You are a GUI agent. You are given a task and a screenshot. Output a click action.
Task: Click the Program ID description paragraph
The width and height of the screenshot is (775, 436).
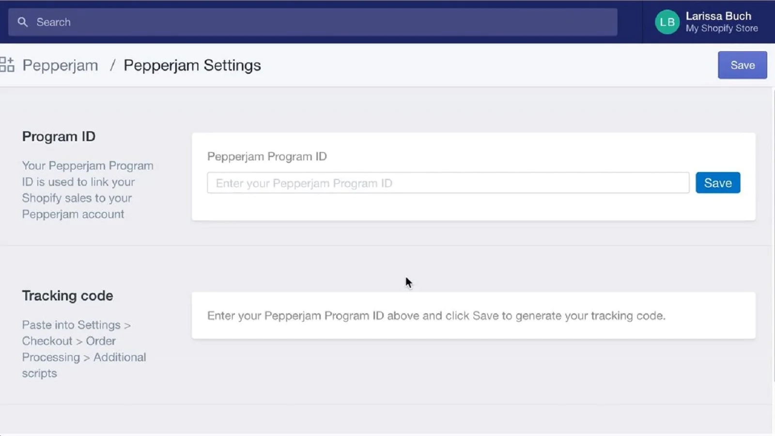(x=87, y=190)
